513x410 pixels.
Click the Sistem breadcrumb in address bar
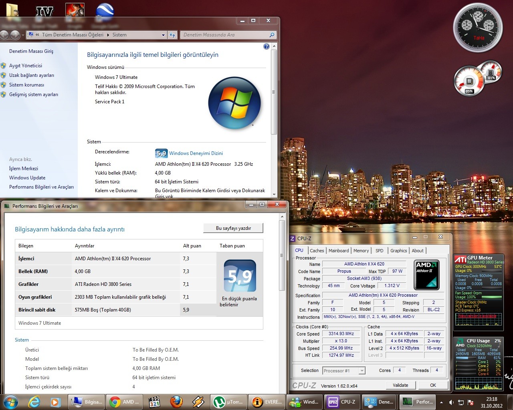point(119,35)
